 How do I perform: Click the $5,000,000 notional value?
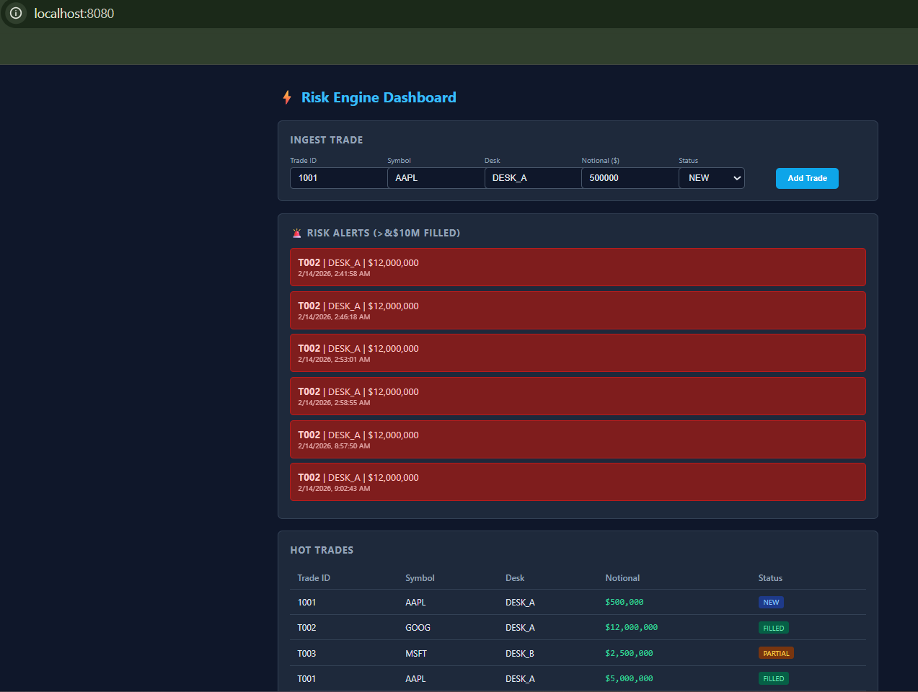coord(629,679)
